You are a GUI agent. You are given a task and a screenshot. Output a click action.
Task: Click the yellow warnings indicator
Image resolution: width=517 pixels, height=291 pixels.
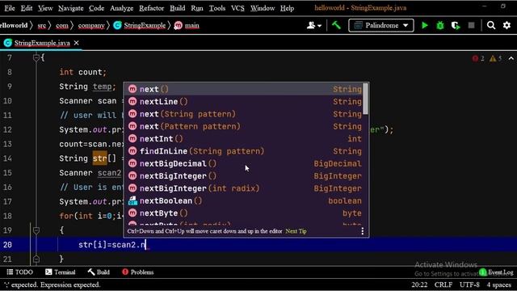tap(495, 58)
